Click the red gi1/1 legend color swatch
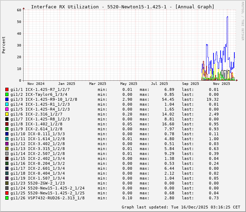 pos(7,89)
